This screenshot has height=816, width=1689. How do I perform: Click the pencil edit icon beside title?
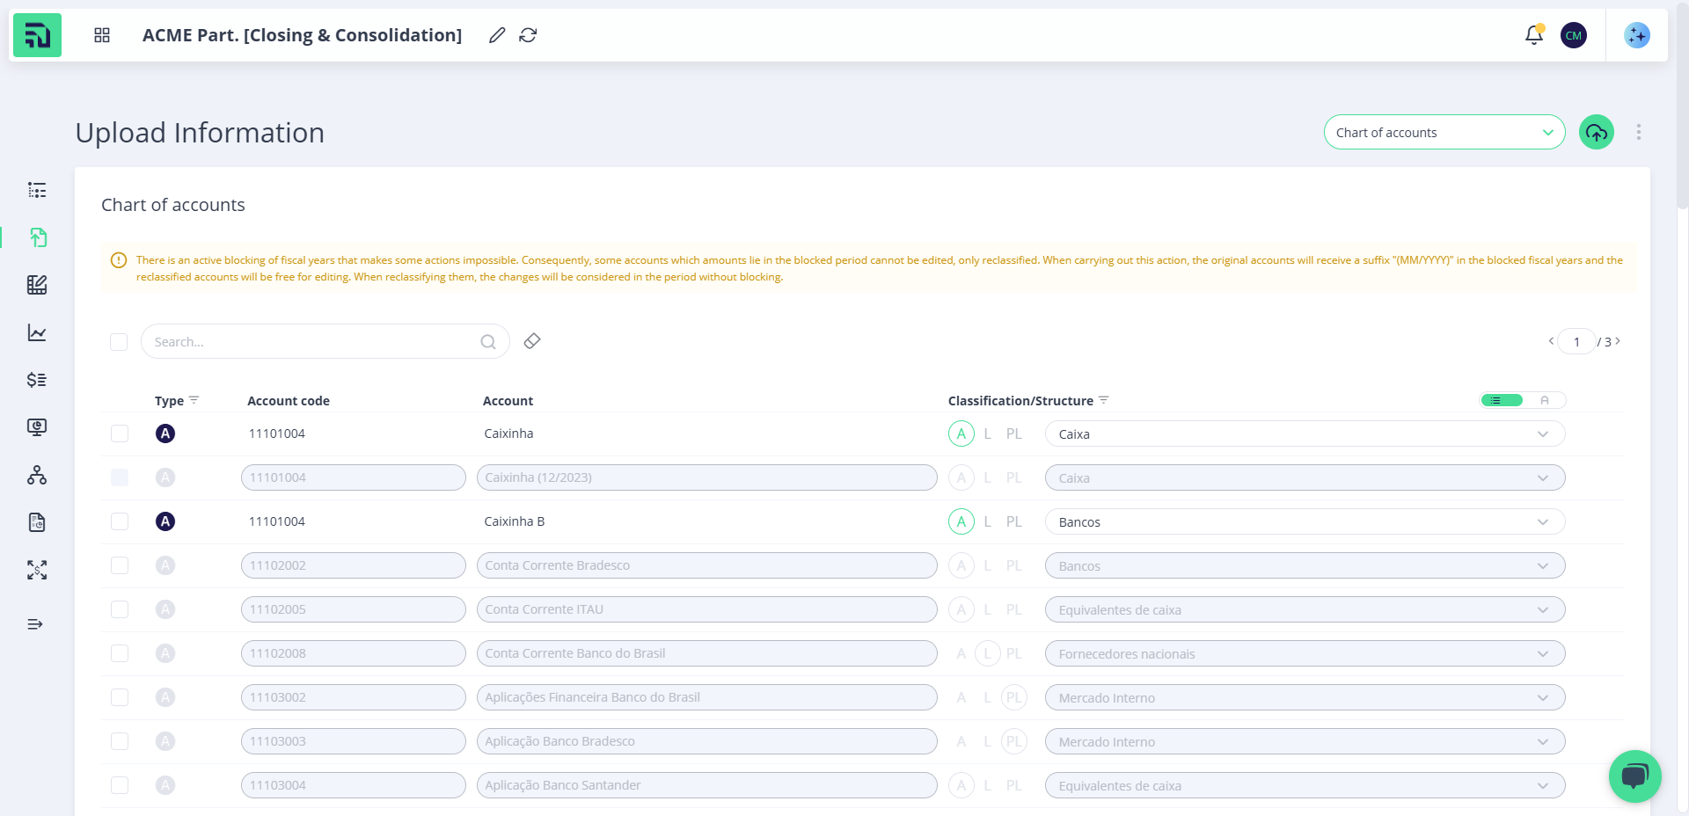tap(497, 35)
